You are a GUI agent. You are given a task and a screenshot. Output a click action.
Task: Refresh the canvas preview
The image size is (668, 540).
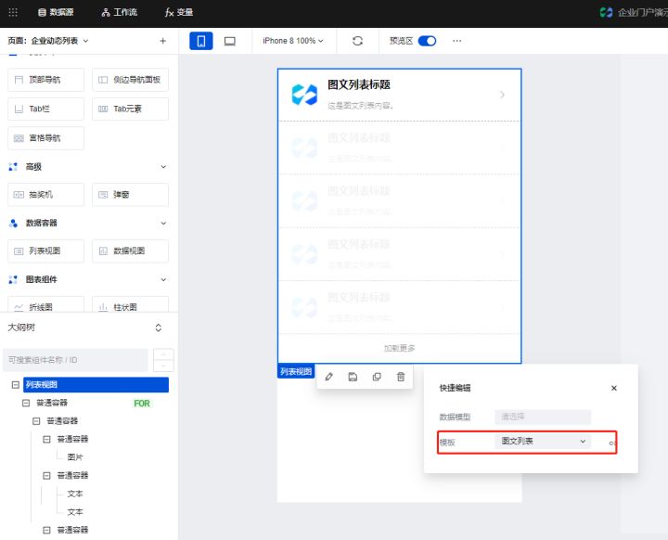coord(358,41)
